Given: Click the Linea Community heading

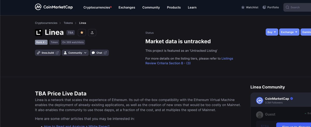Looking at the screenshot, I should (x=267, y=87).
